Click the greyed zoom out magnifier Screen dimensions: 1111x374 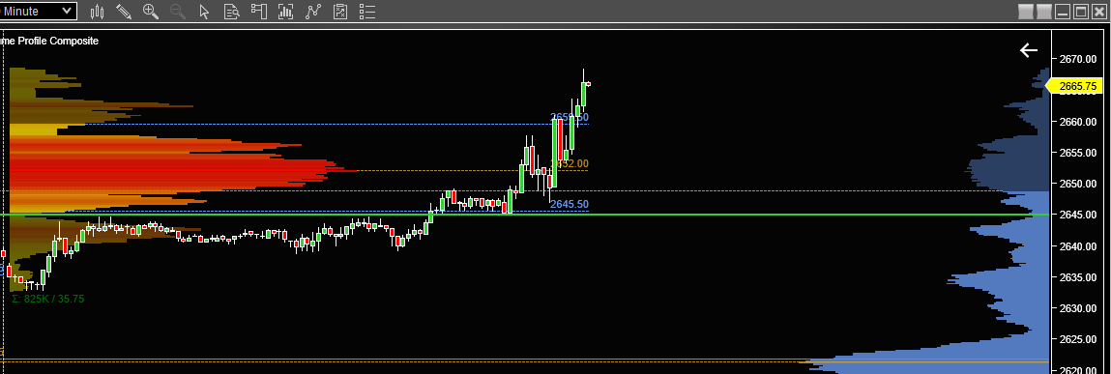point(177,12)
